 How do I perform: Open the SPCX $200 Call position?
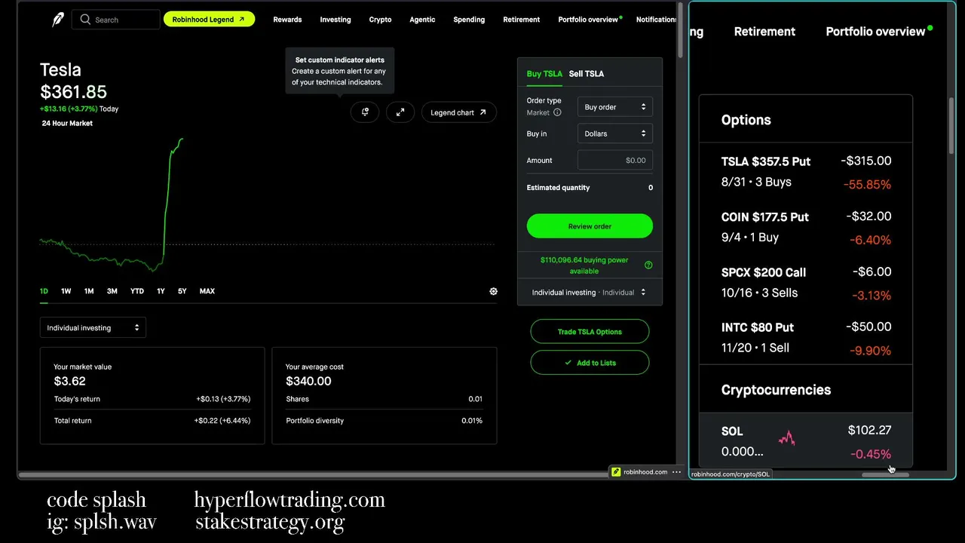pos(806,283)
